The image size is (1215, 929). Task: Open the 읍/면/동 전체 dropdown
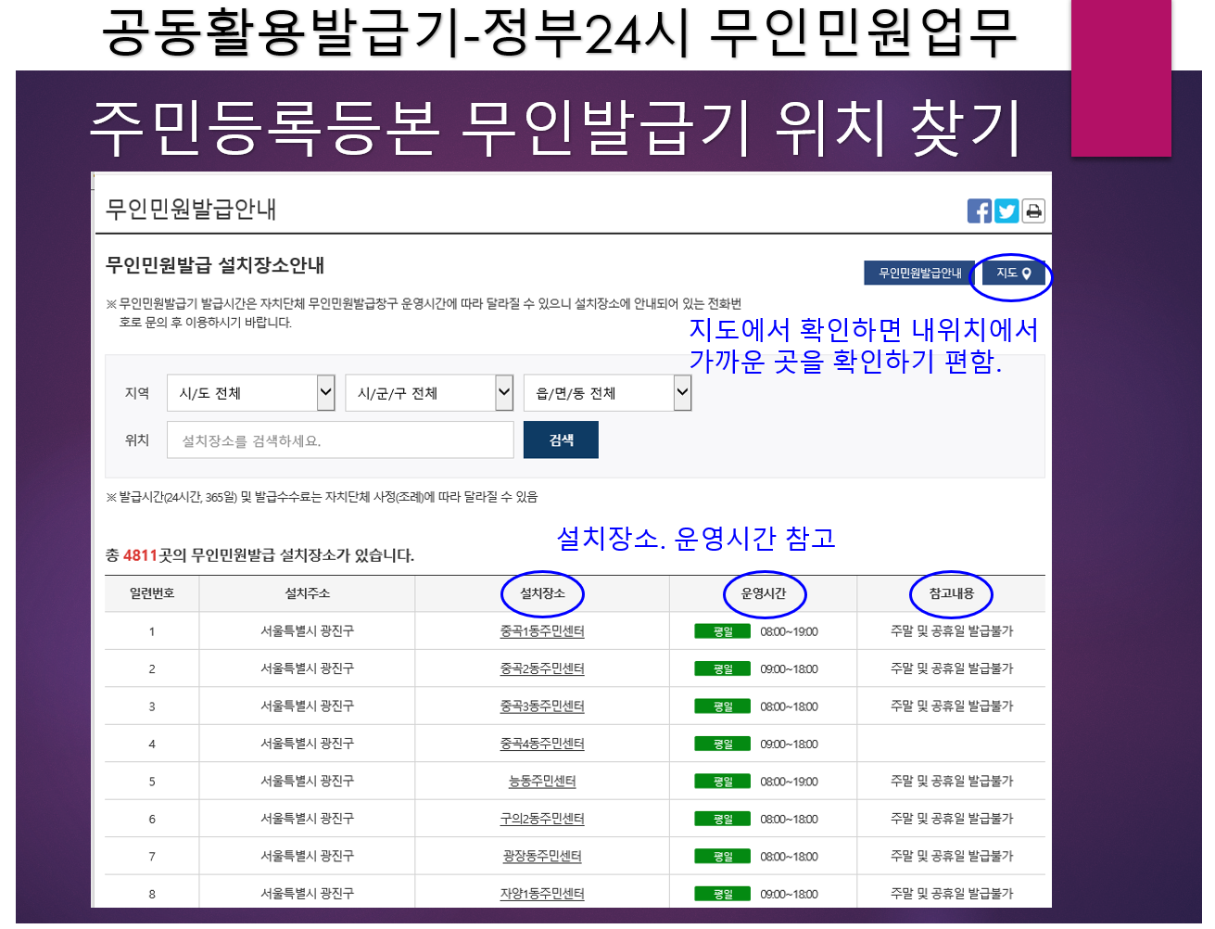point(607,393)
